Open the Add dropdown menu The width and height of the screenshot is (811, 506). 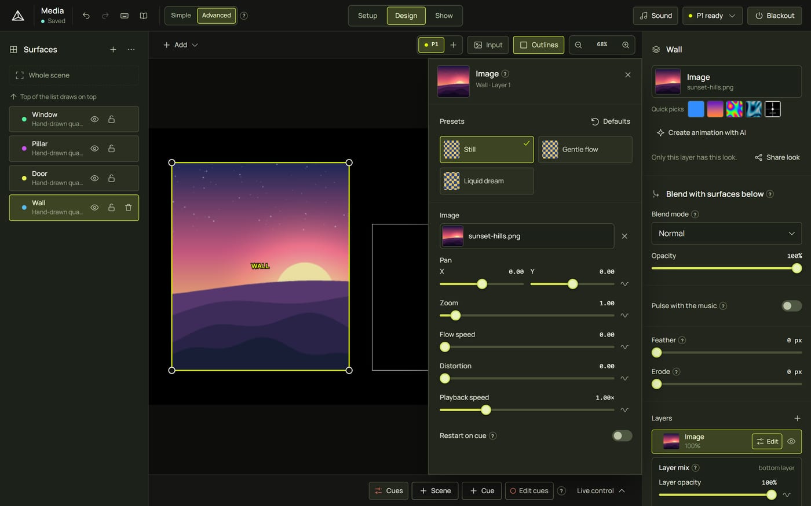tap(180, 45)
